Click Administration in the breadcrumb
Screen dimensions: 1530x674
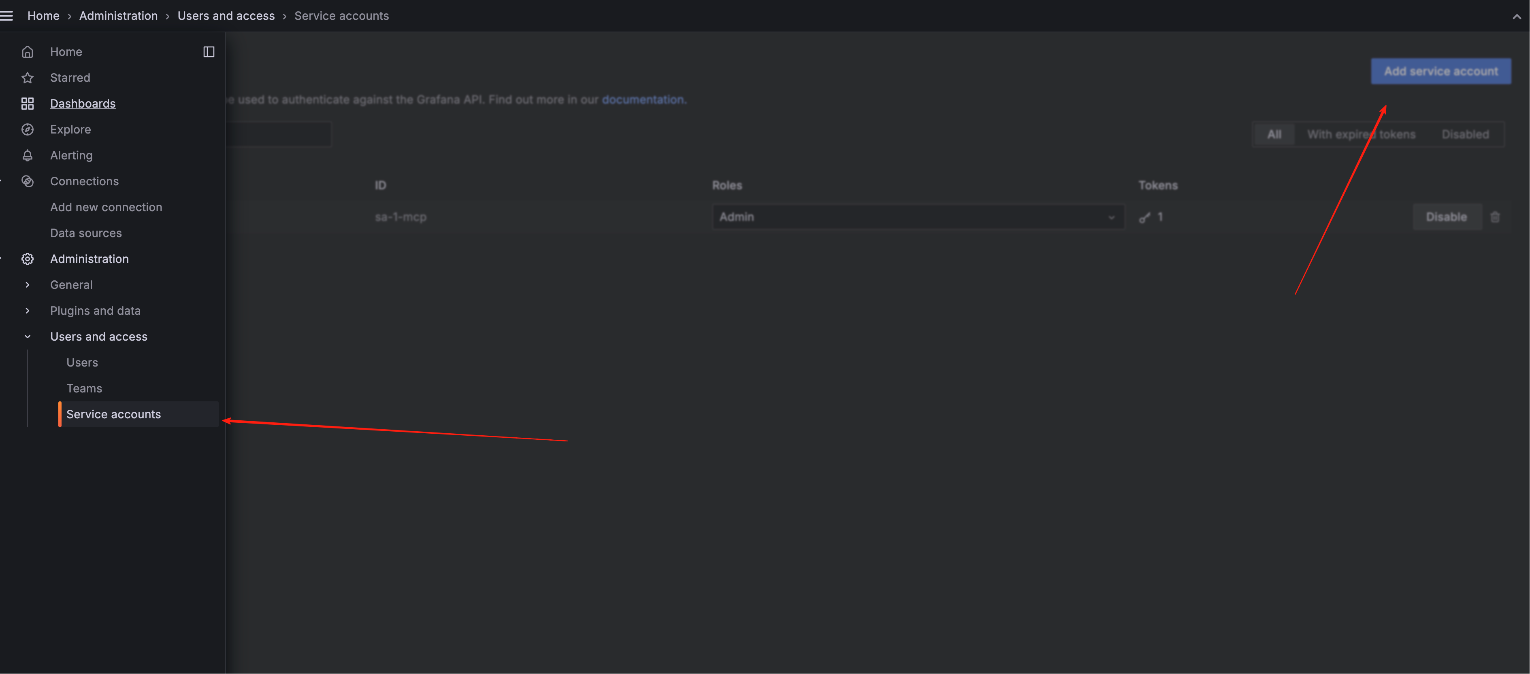point(118,16)
